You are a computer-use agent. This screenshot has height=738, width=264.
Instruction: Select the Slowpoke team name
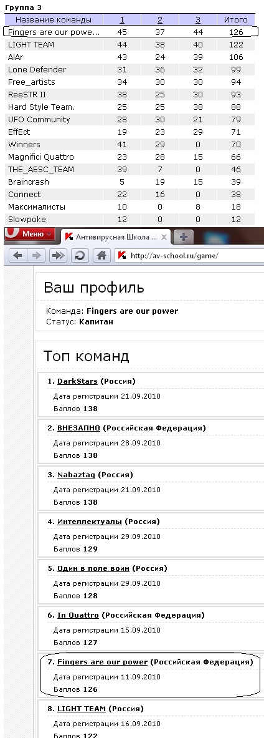click(x=26, y=220)
